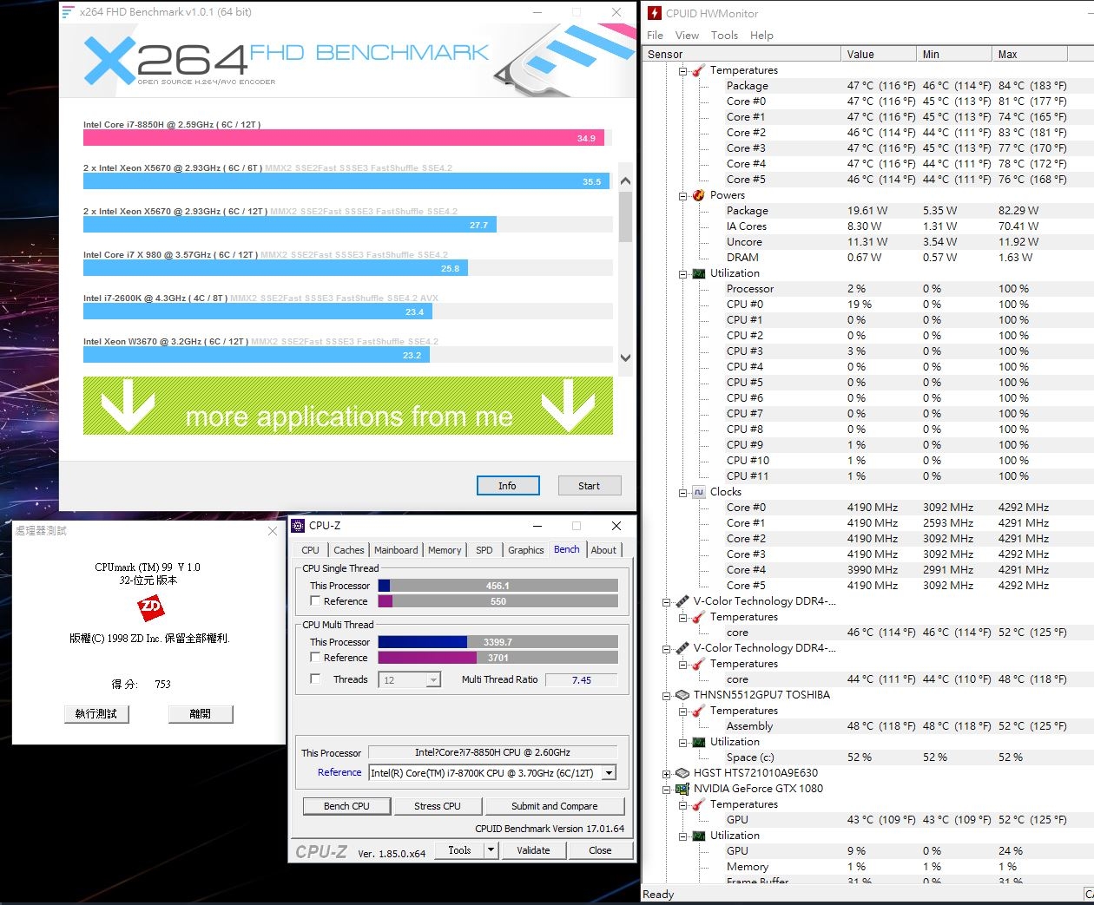This screenshot has width=1094, height=905.
Task: Switch to the Mainboard tab in CPU-Z
Action: (x=396, y=550)
